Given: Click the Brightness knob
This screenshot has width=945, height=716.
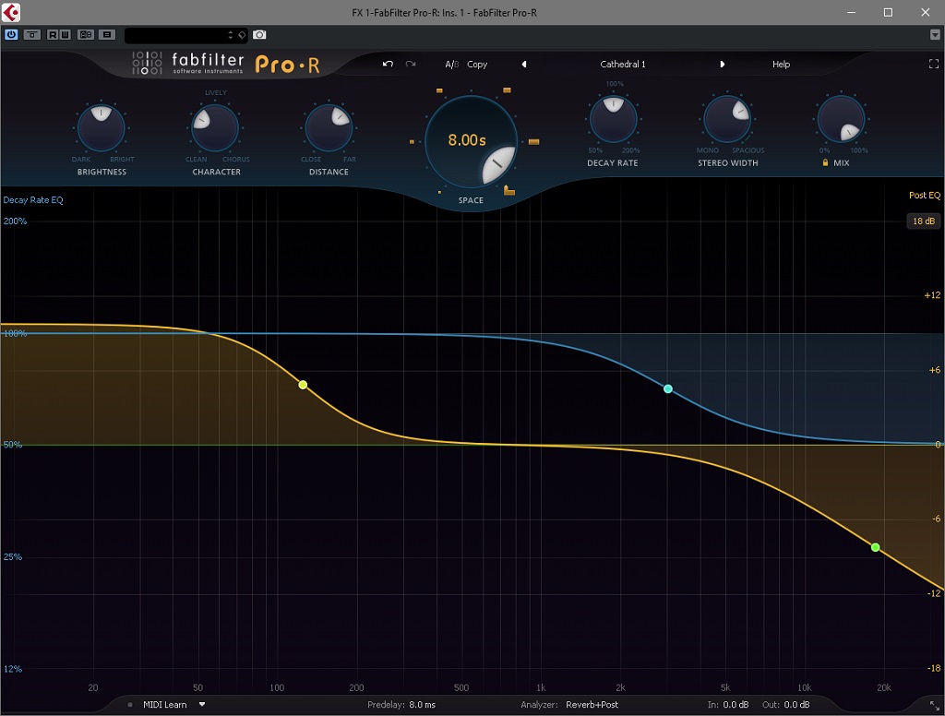Looking at the screenshot, I should pyautogui.click(x=102, y=127).
